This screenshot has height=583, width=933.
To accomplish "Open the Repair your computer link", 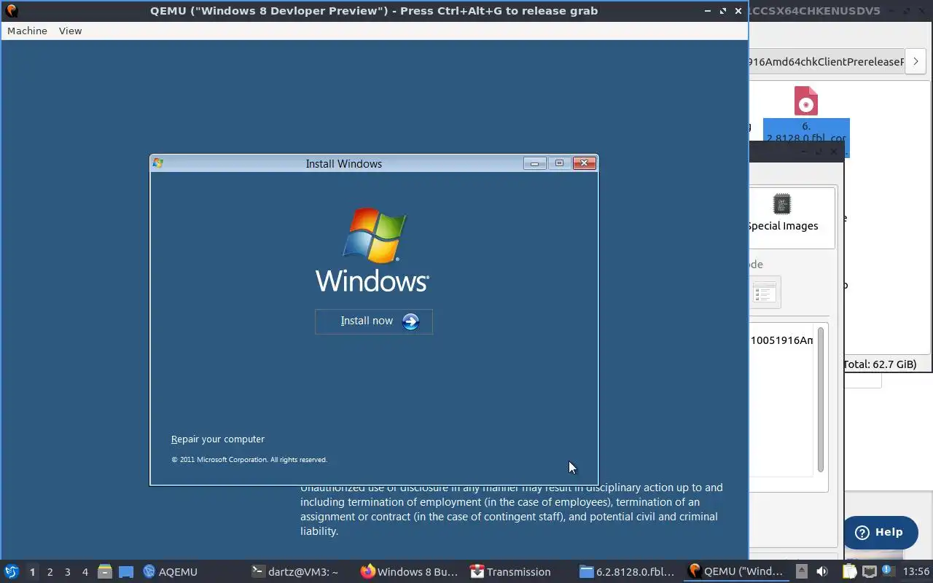I will 218,439.
